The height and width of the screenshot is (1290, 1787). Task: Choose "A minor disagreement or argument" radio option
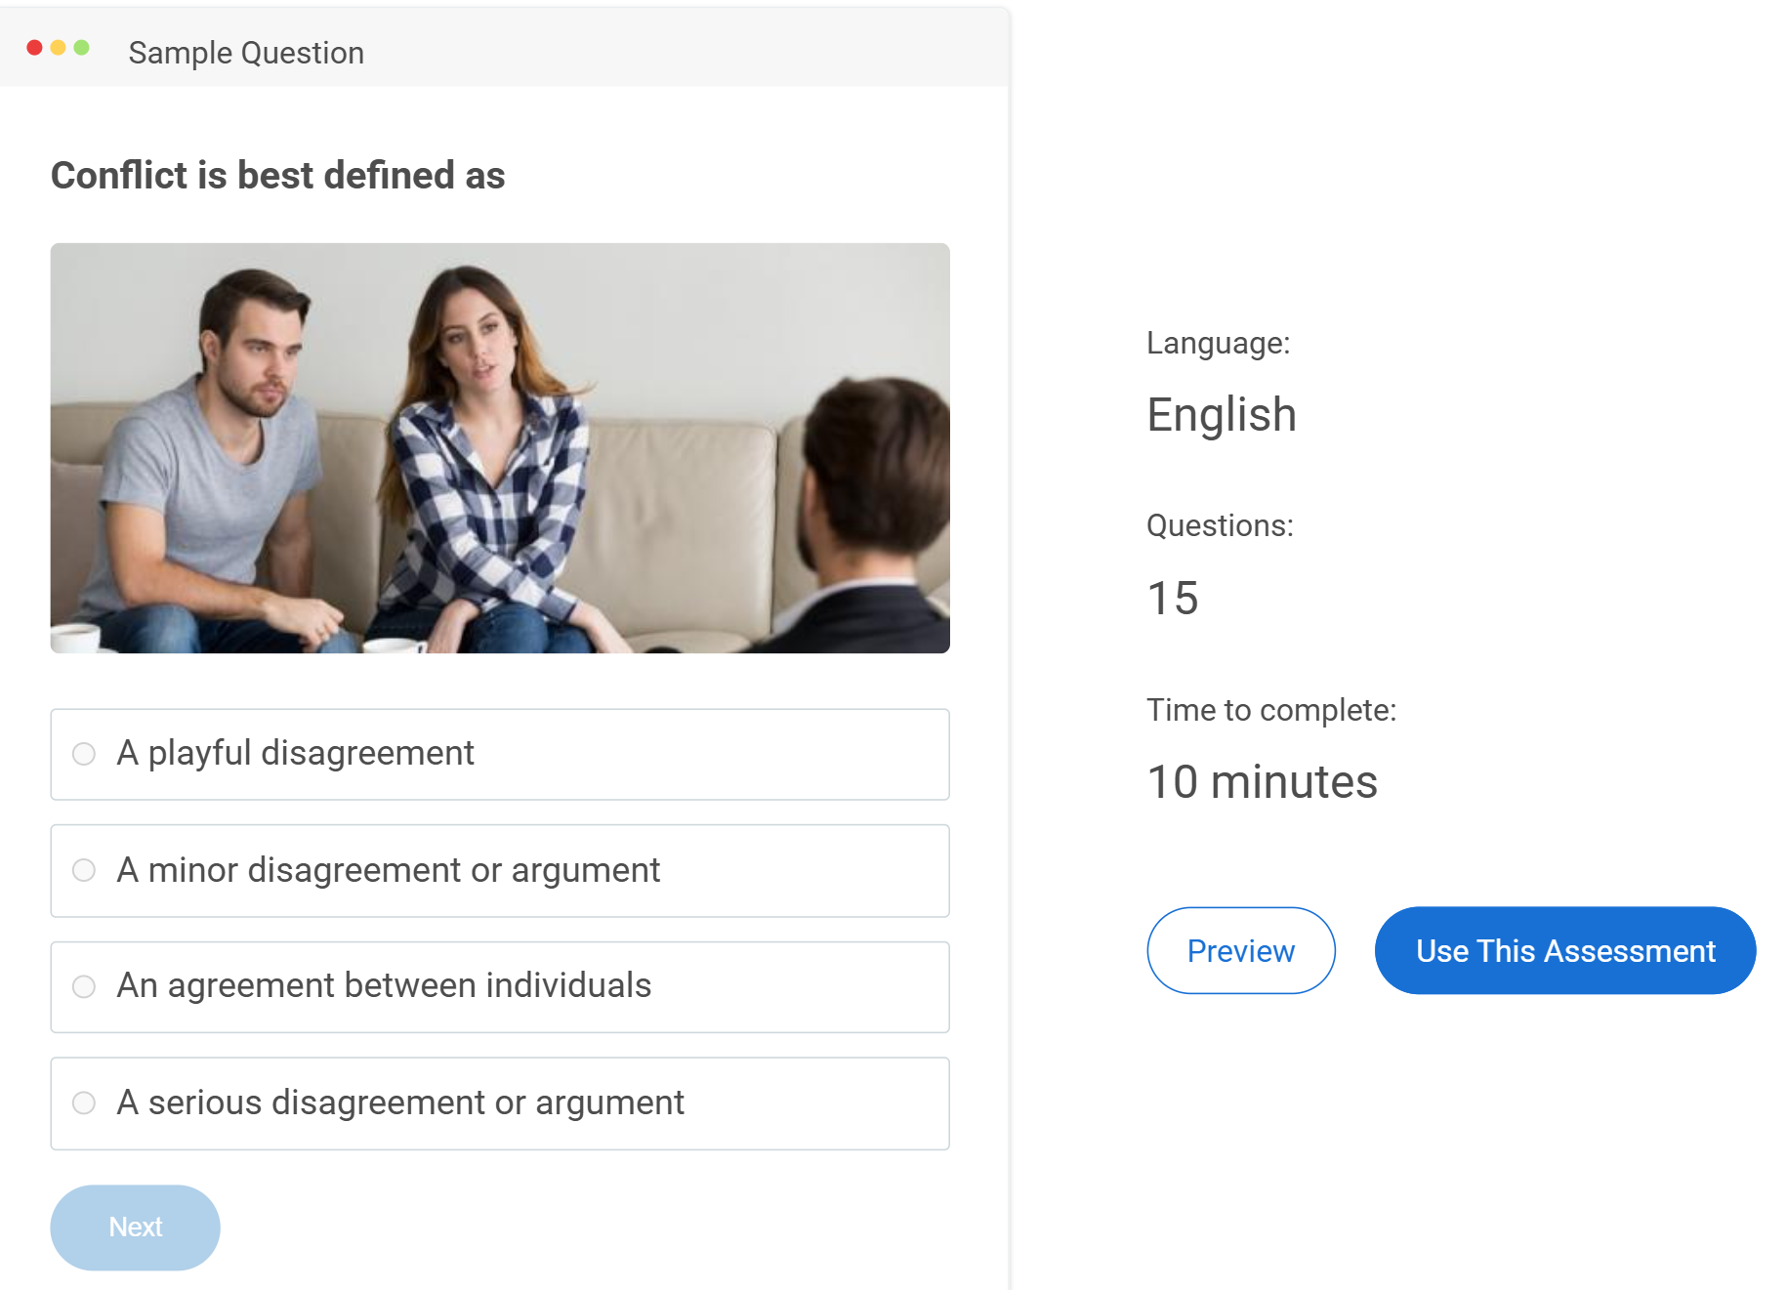(84, 870)
